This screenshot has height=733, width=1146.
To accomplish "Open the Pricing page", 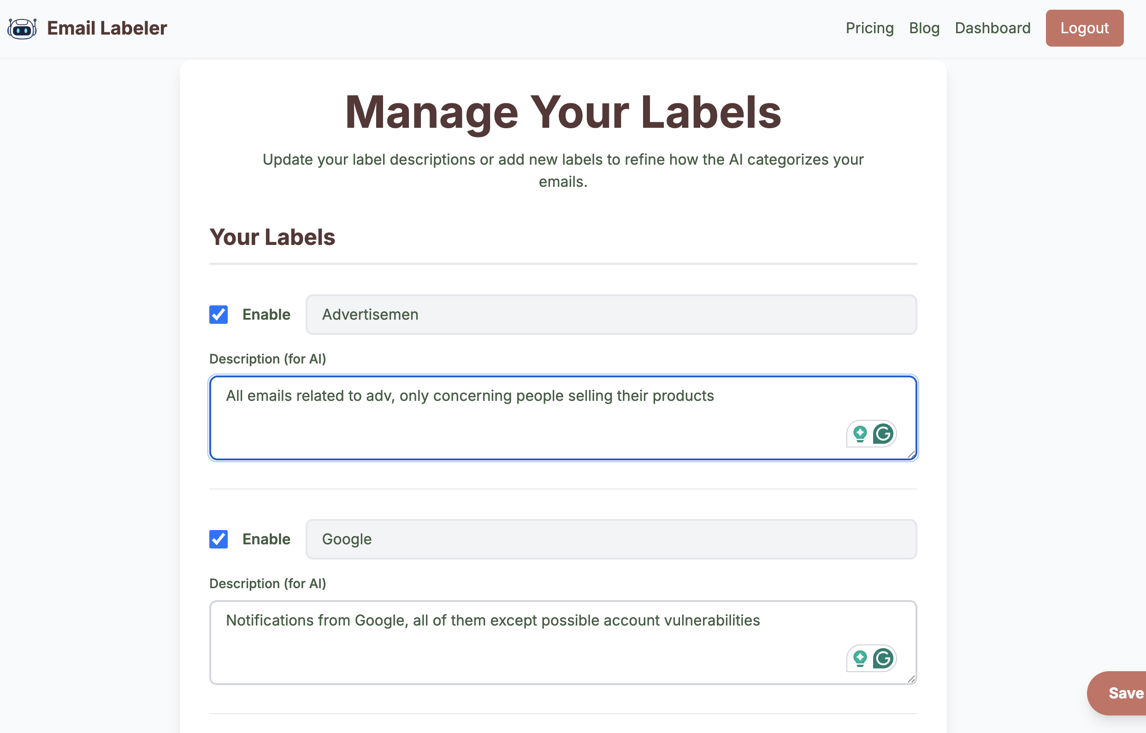I will 869,28.
